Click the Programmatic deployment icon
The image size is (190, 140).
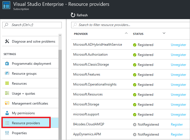coord(7,64)
